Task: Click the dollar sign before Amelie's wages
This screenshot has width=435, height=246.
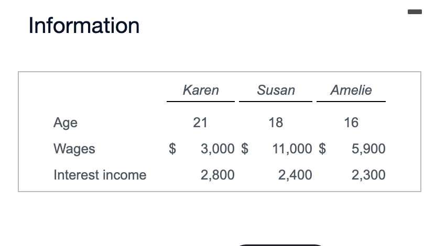Action: pos(322,149)
